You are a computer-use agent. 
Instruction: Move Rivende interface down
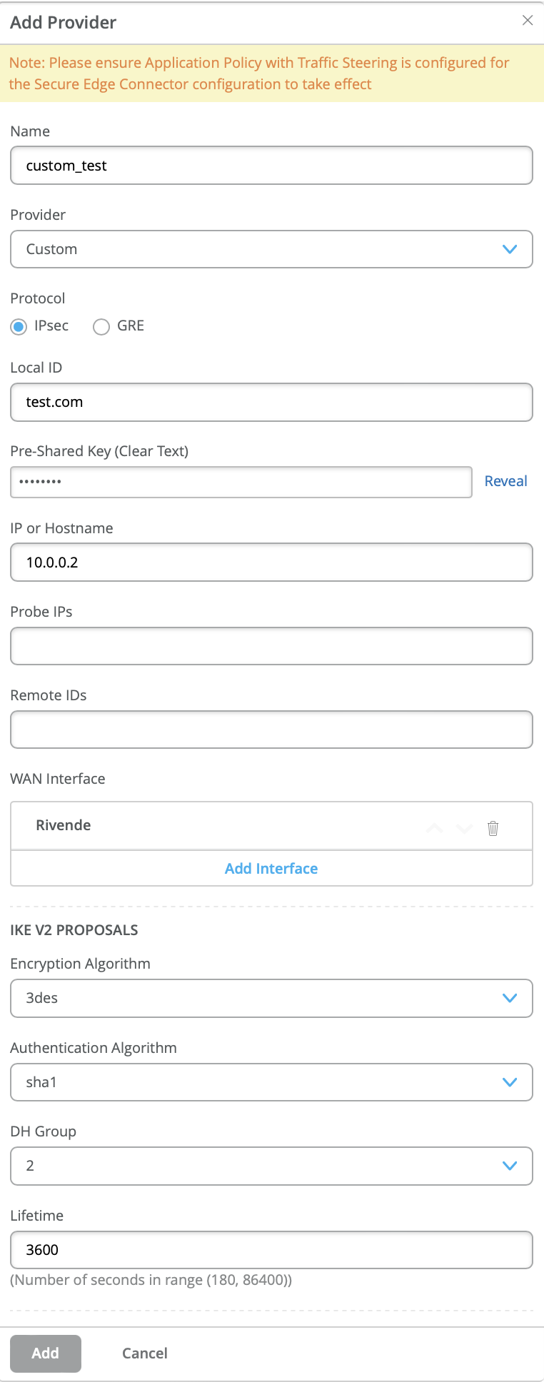[465, 828]
